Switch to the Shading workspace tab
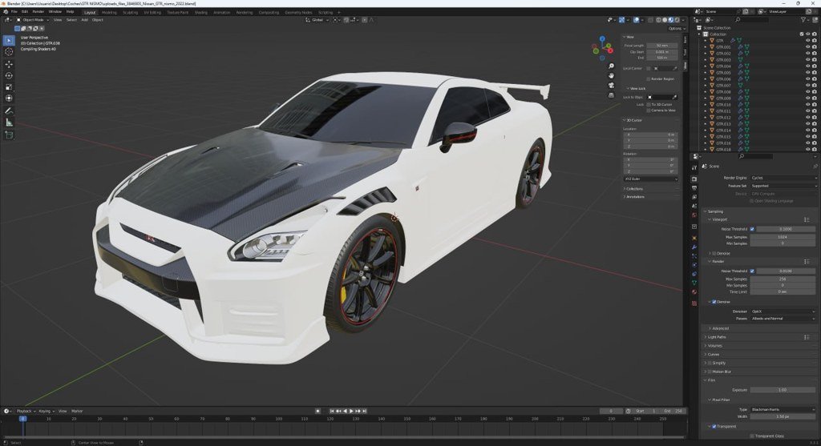This screenshot has height=446, width=821. [x=201, y=12]
